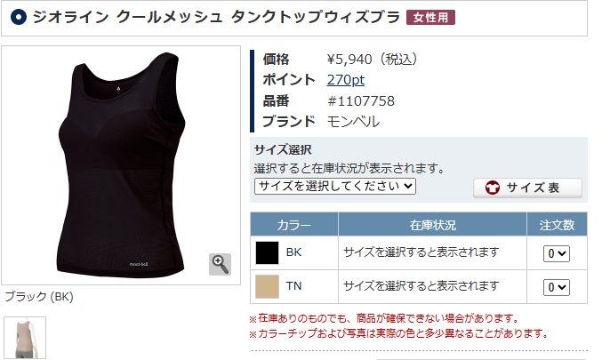The height and width of the screenshot is (360, 610).
Task: Click the magnifier zoom icon on product image
Action: point(221,264)
